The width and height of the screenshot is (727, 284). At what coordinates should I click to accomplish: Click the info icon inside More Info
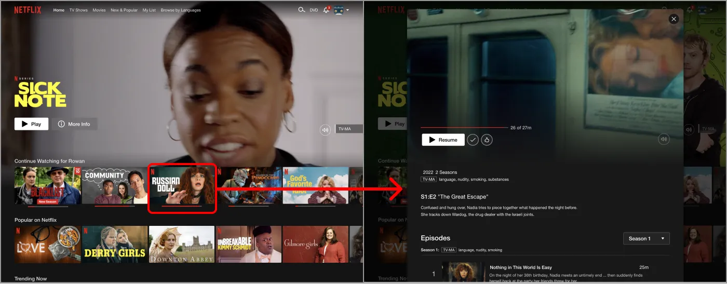61,124
